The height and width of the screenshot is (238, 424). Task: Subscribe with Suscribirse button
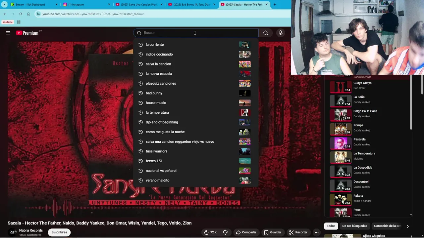point(59,232)
